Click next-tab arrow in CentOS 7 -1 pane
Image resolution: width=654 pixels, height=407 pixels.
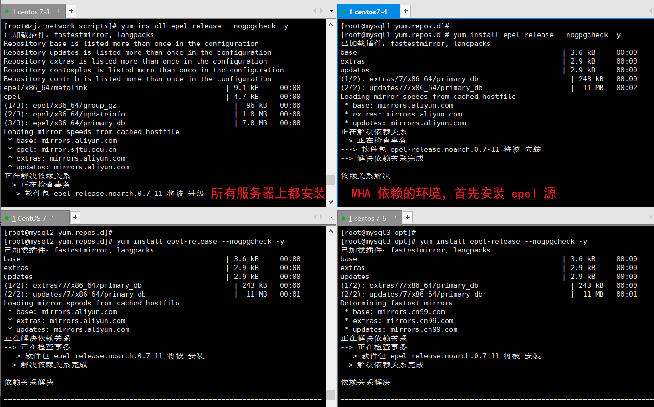click(321, 217)
